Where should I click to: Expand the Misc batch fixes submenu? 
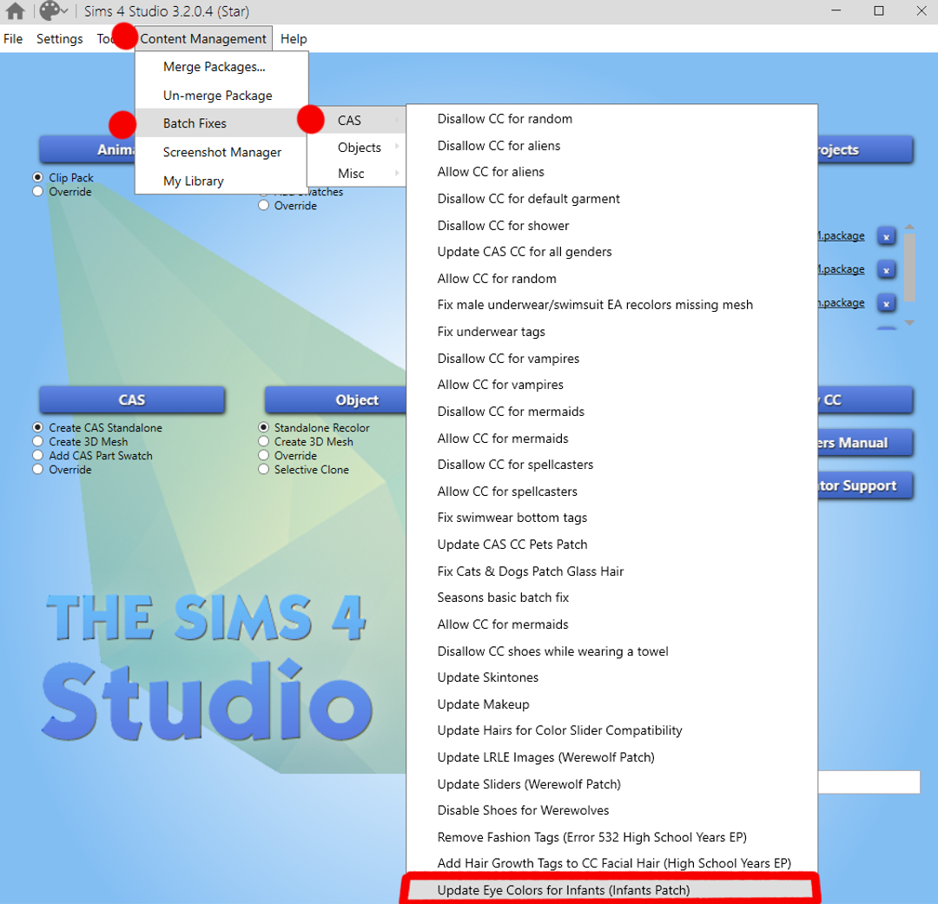click(351, 174)
